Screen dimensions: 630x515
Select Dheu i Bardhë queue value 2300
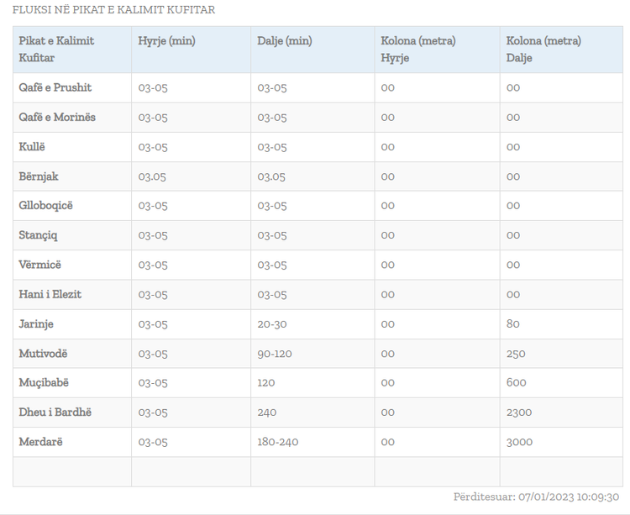point(519,413)
